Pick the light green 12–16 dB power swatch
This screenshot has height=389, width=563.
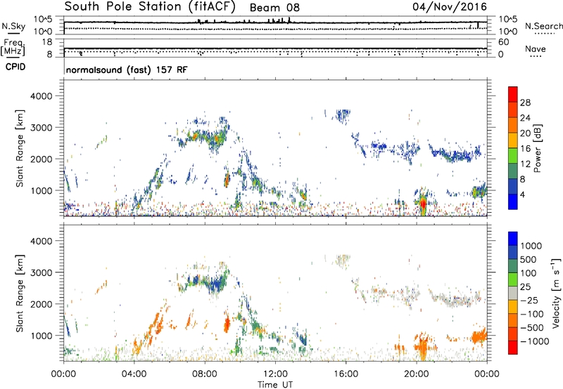point(513,156)
